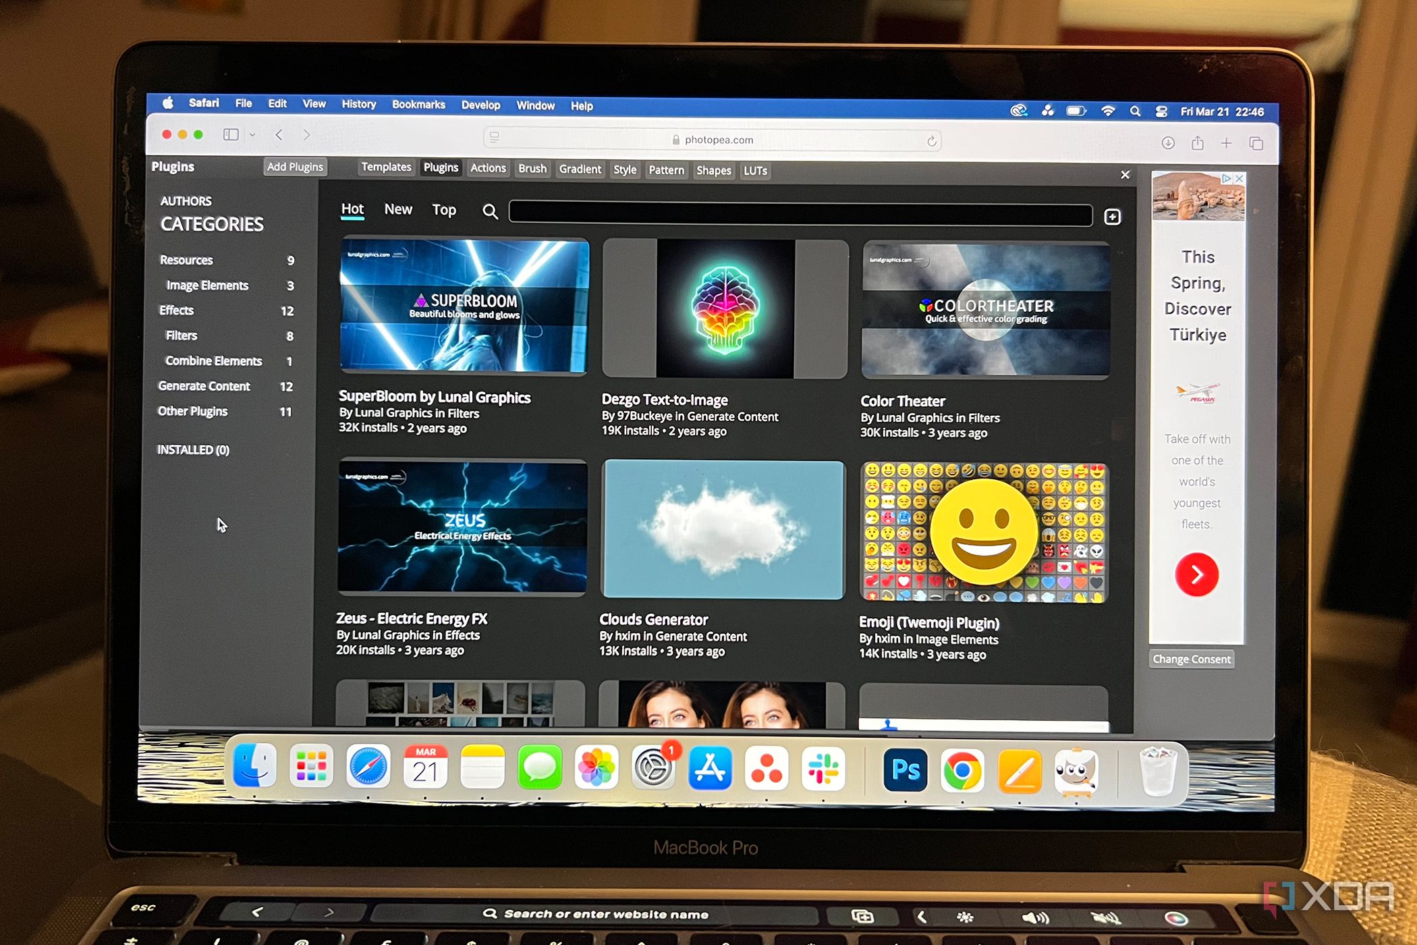Open Safari downloads icon
The width and height of the screenshot is (1417, 945).
[1168, 143]
